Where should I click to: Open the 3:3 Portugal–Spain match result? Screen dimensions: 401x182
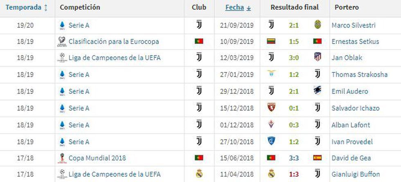pyautogui.click(x=294, y=157)
